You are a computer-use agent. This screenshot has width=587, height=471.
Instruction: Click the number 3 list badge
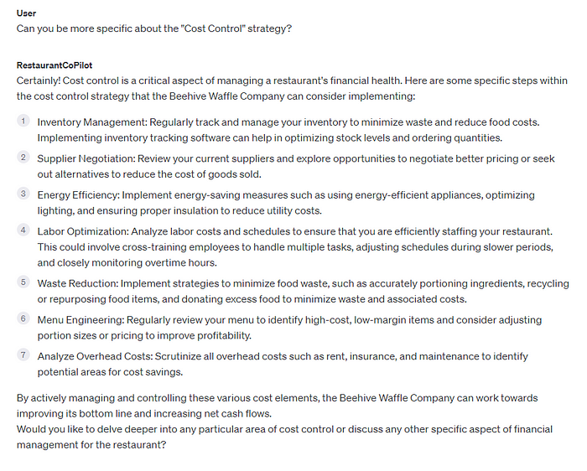(23, 194)
